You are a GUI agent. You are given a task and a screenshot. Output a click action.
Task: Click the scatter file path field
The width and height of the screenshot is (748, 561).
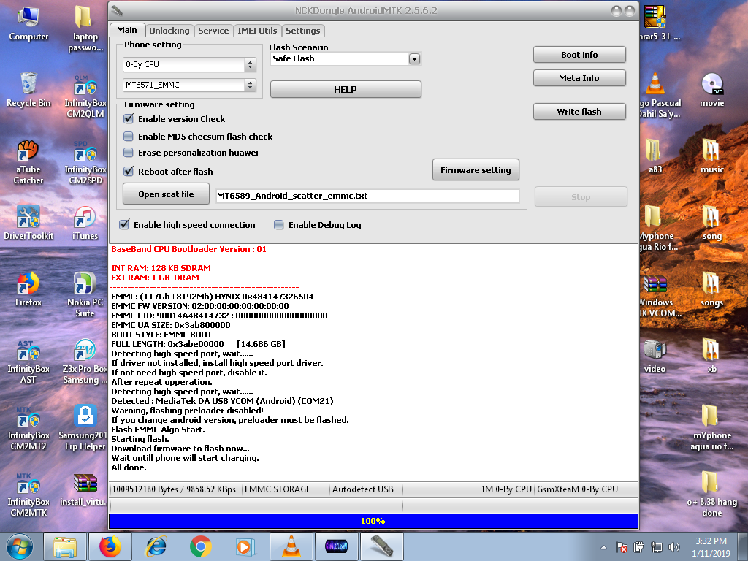367,196
